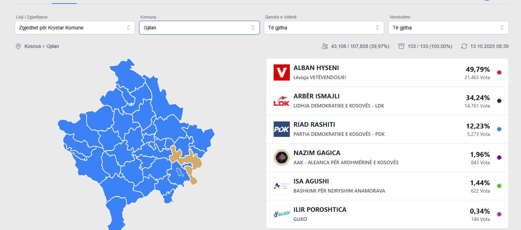Click the red dot for Alban Hyseni

(499, 72)
